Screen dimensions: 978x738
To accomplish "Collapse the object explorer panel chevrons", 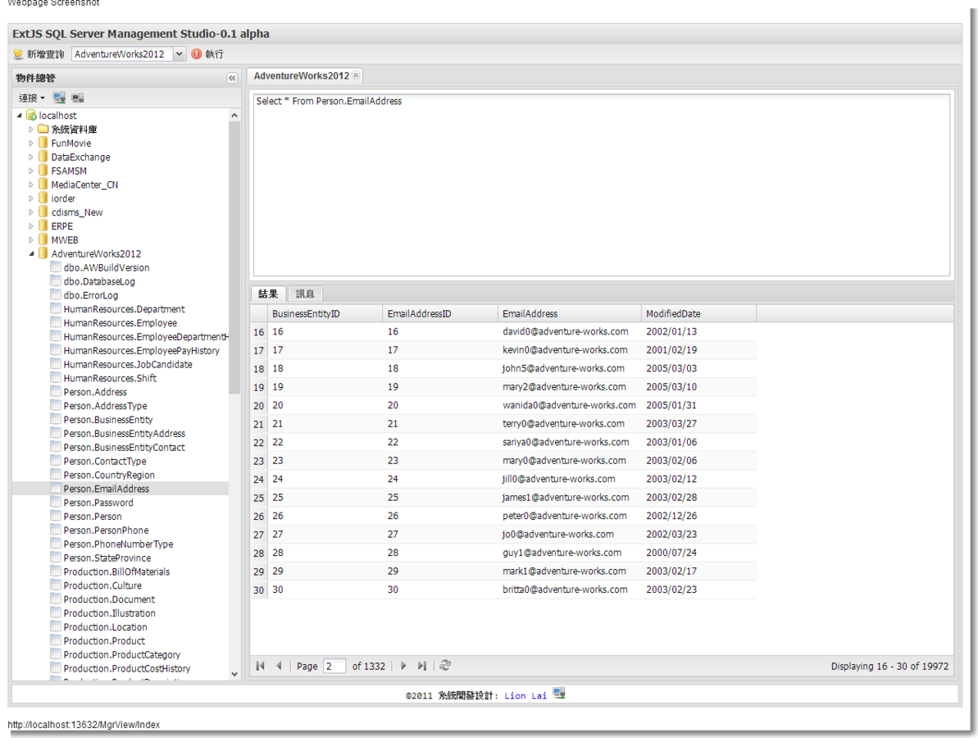I will point(231,78).
